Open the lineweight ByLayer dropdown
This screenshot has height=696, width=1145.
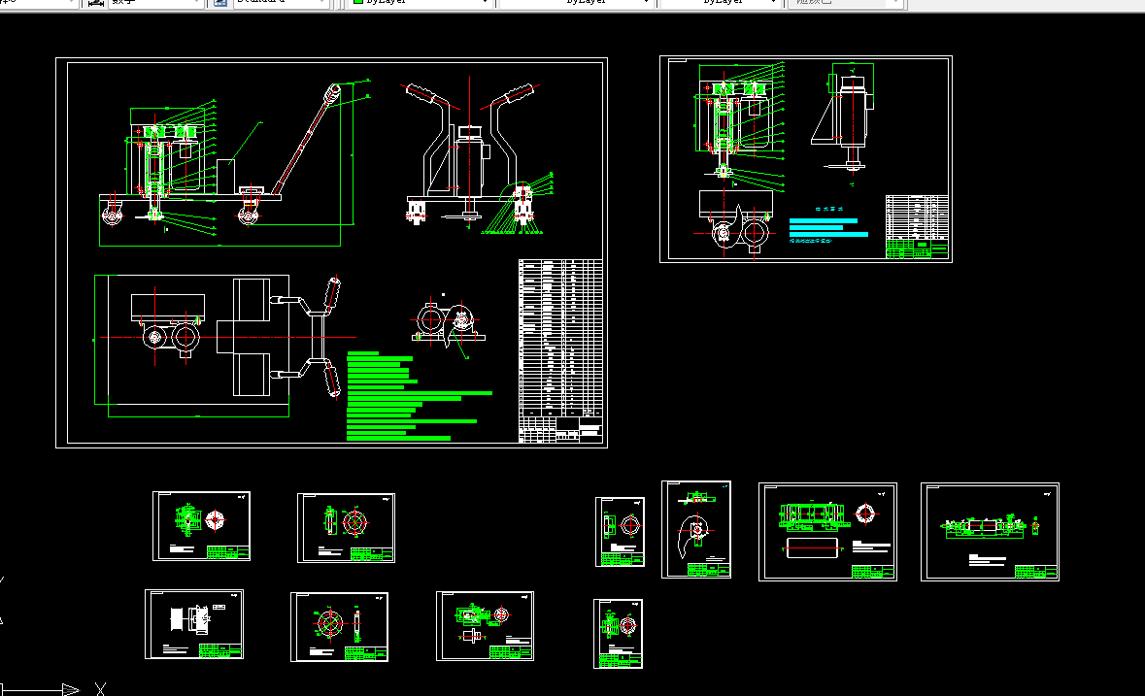719,3
